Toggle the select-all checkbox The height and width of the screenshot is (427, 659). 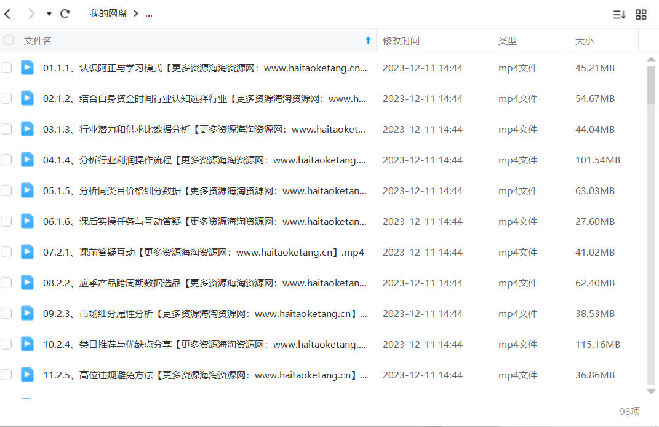pyautogui.click(x=9, y=41)
